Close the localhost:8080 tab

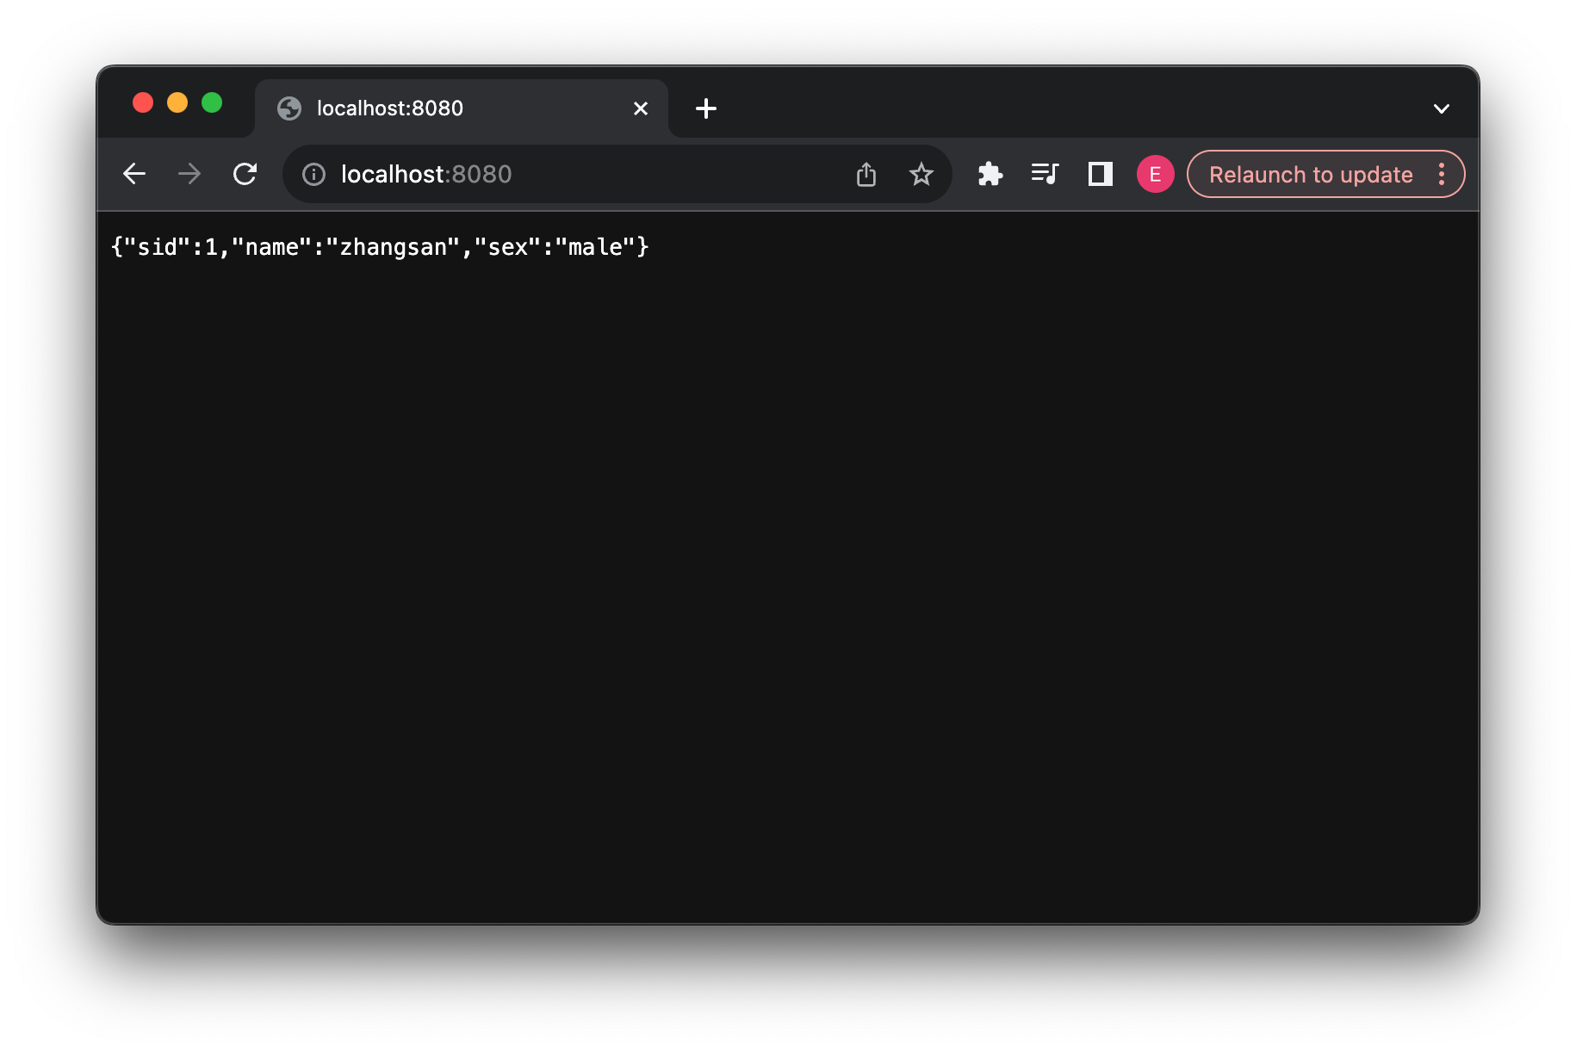(x=640, y=108)
